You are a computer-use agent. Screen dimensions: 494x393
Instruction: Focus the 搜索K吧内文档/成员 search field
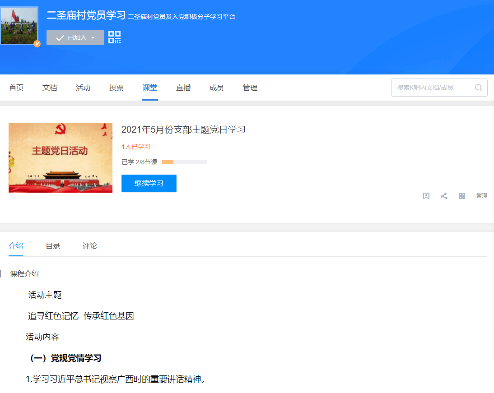pyautogui.click(x=439, y=88)
